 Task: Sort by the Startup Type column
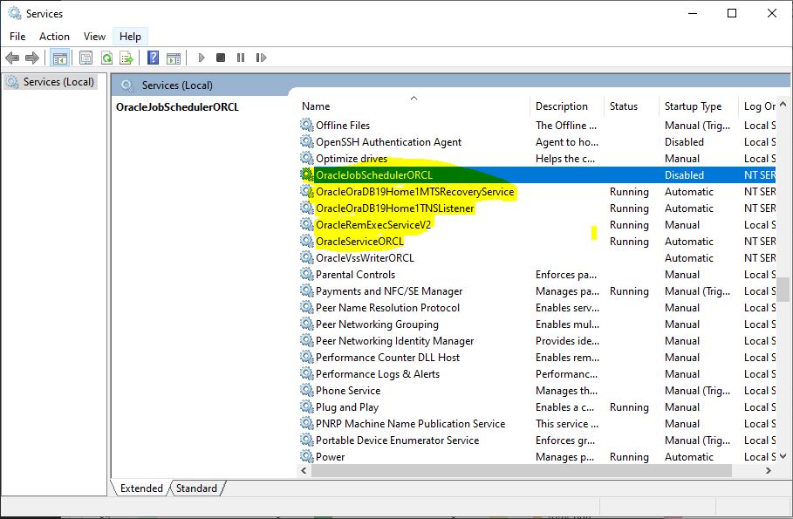pyautogui.click(x=694, y=106)
